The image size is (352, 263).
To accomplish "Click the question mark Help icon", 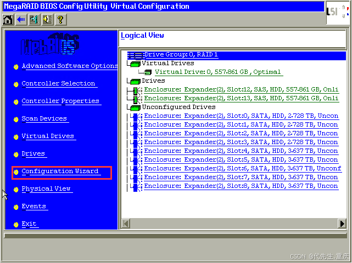I will (x=60, y=20).
